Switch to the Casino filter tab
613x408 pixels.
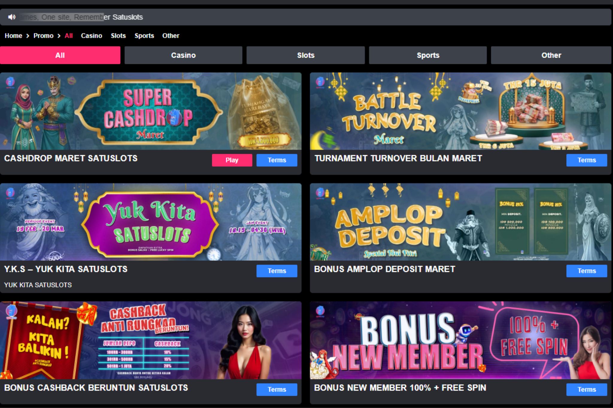click(x=183, y=55)
